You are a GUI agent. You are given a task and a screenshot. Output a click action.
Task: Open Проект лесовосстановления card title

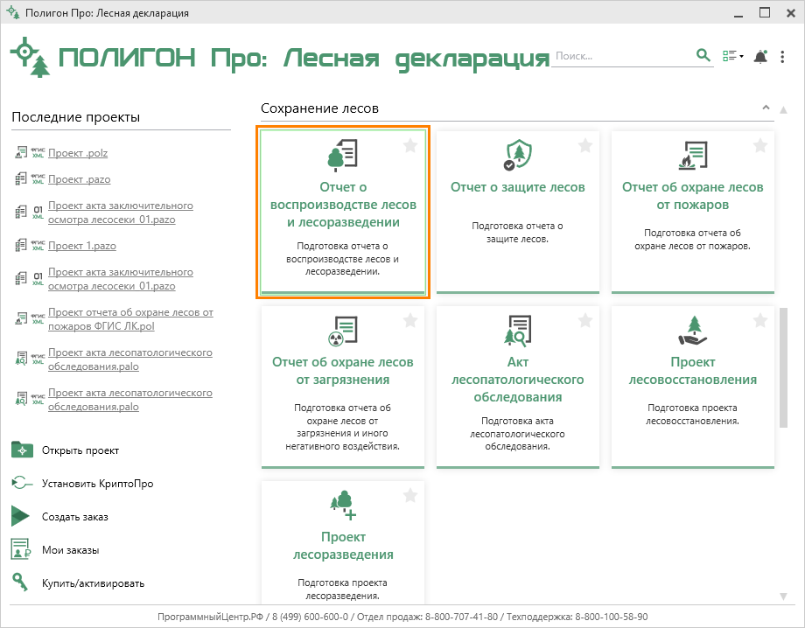click(x=693, y=371)
